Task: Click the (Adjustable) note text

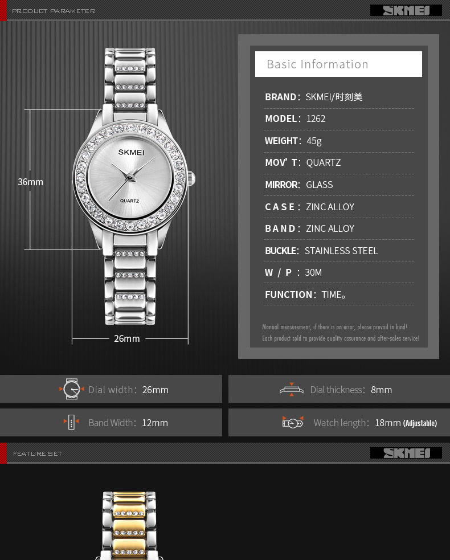Action: pos(420,423)
